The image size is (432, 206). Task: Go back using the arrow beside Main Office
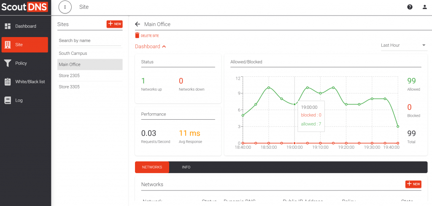(138, 24)
